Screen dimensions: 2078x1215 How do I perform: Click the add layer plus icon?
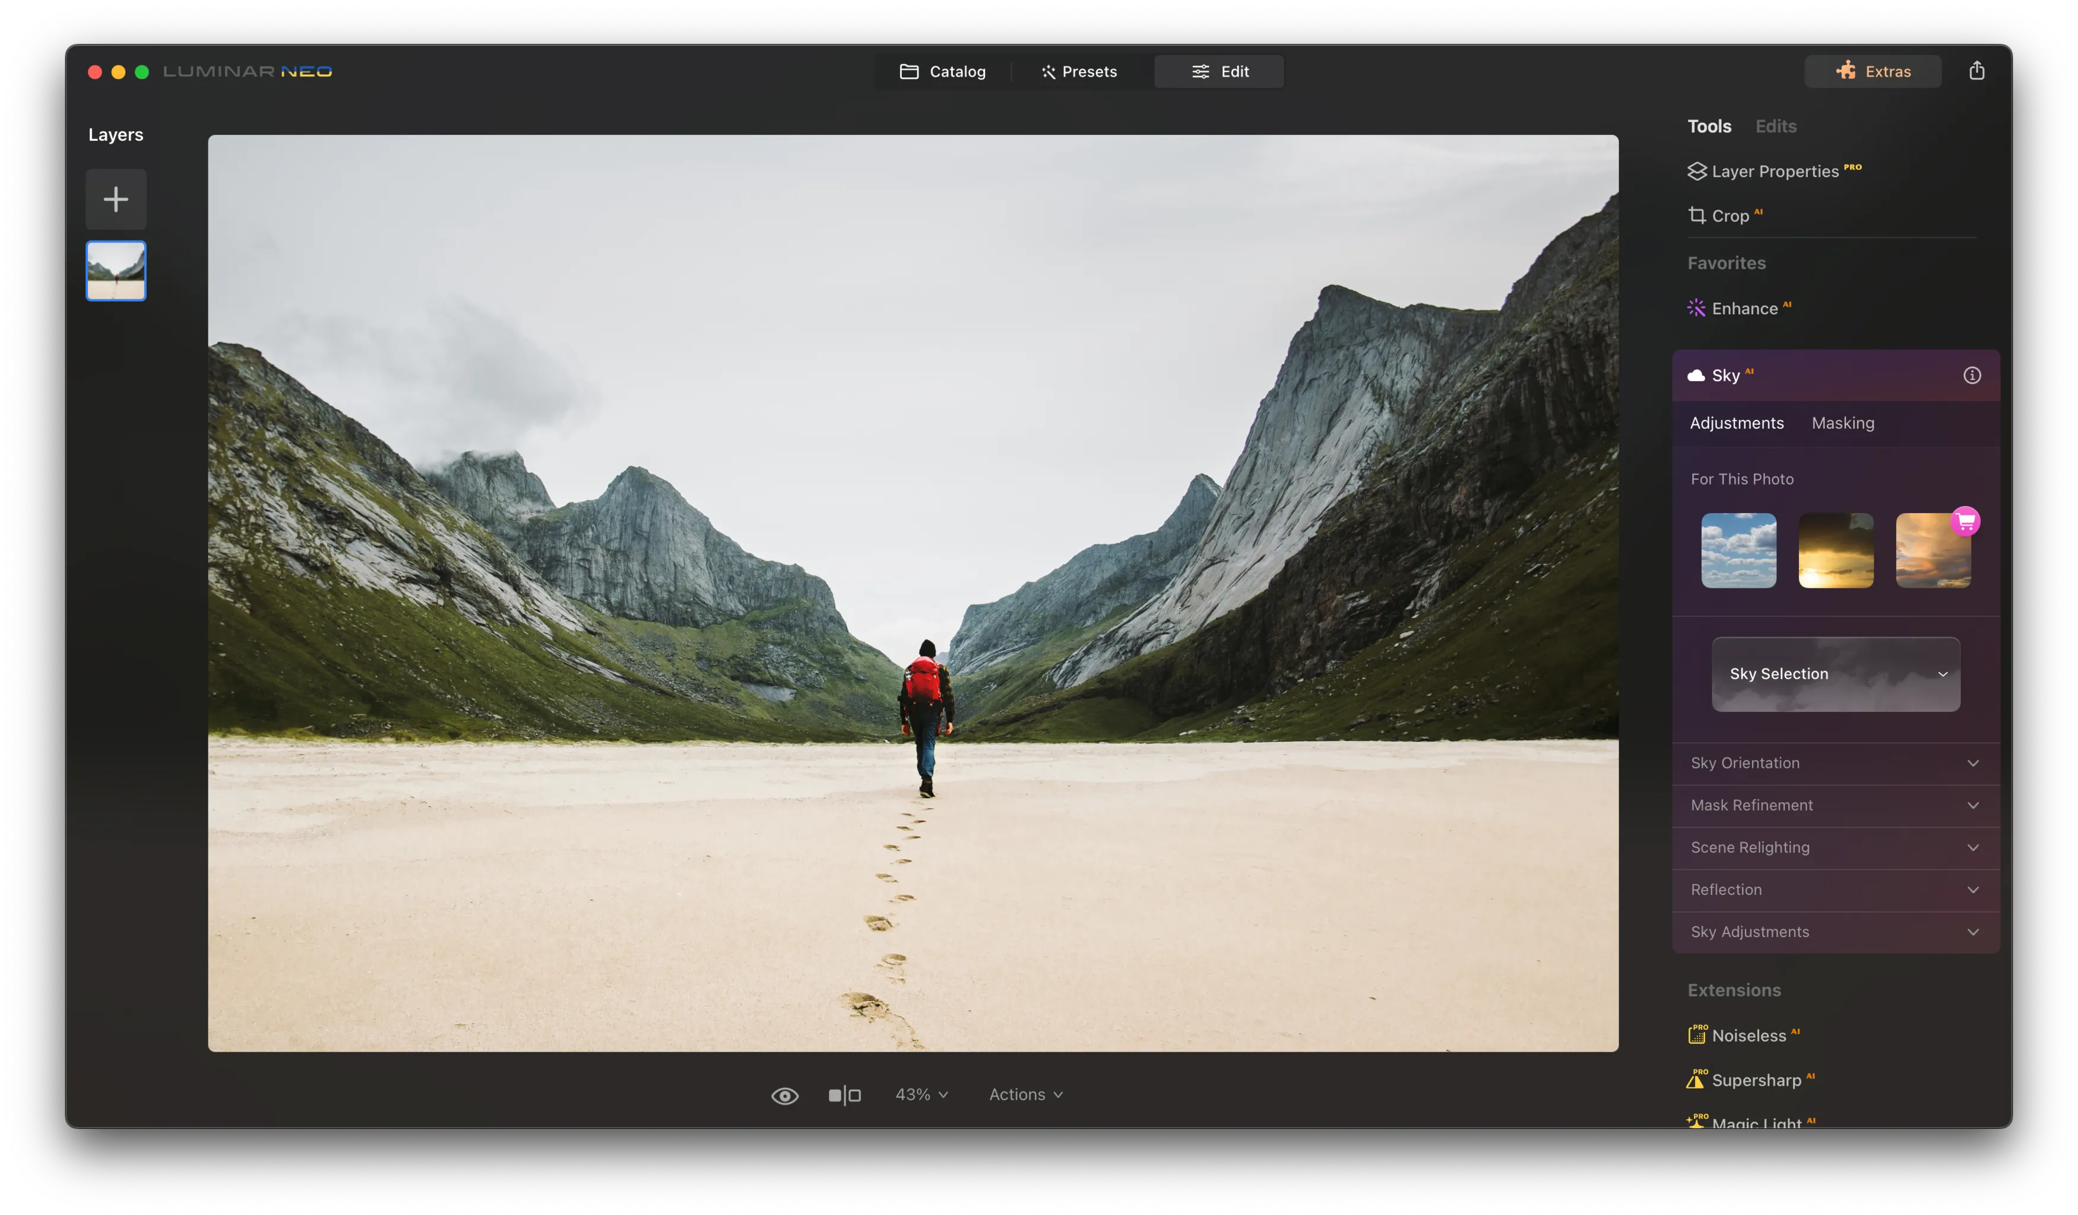[x=115, y=199]
